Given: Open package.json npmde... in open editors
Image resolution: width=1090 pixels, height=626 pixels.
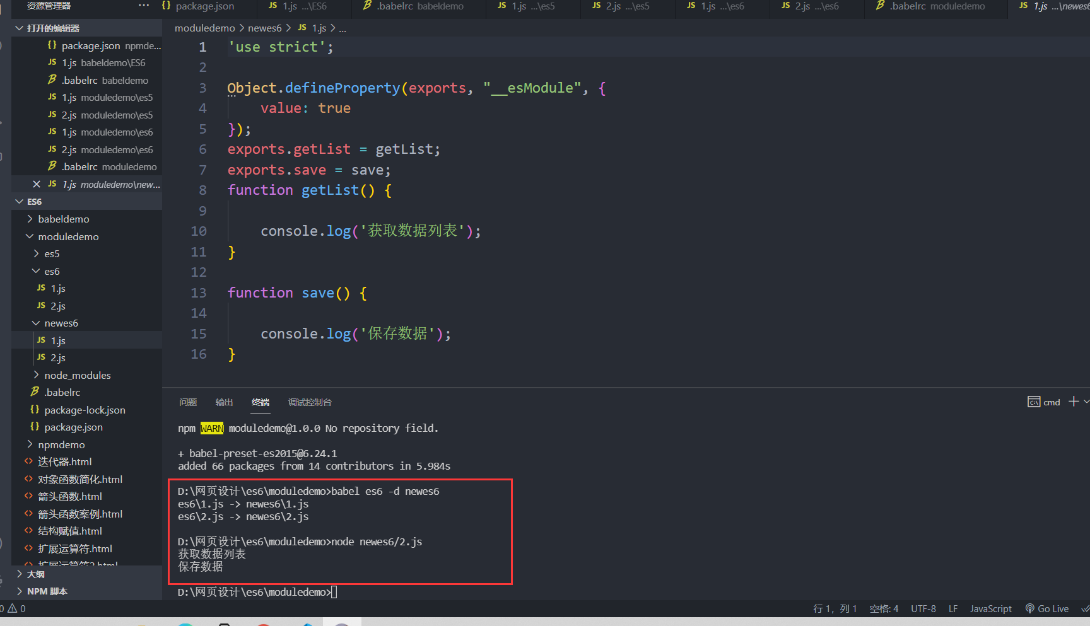Looking at the screenshot, I should (x=86, y=45).
